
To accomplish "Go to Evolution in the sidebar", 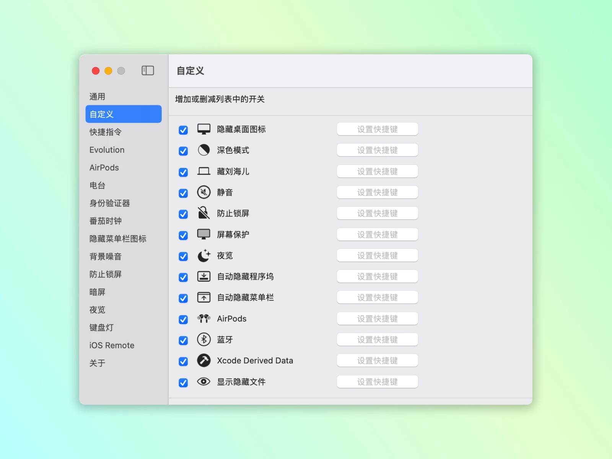I will pyautogui.click(x=124, y=150).
